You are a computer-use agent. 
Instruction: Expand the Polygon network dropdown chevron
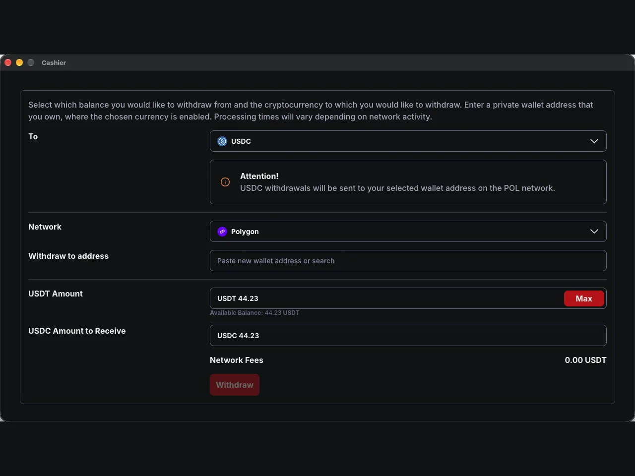pyautogui.click(x=594, y=232)
